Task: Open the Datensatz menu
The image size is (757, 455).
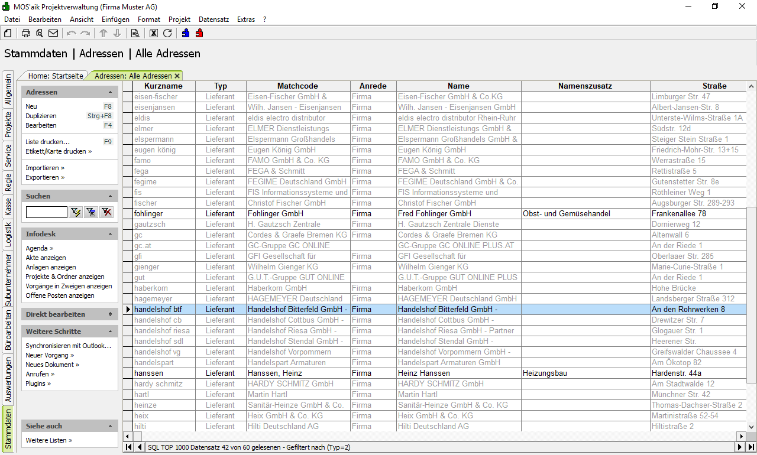Action: coord(213,19)
